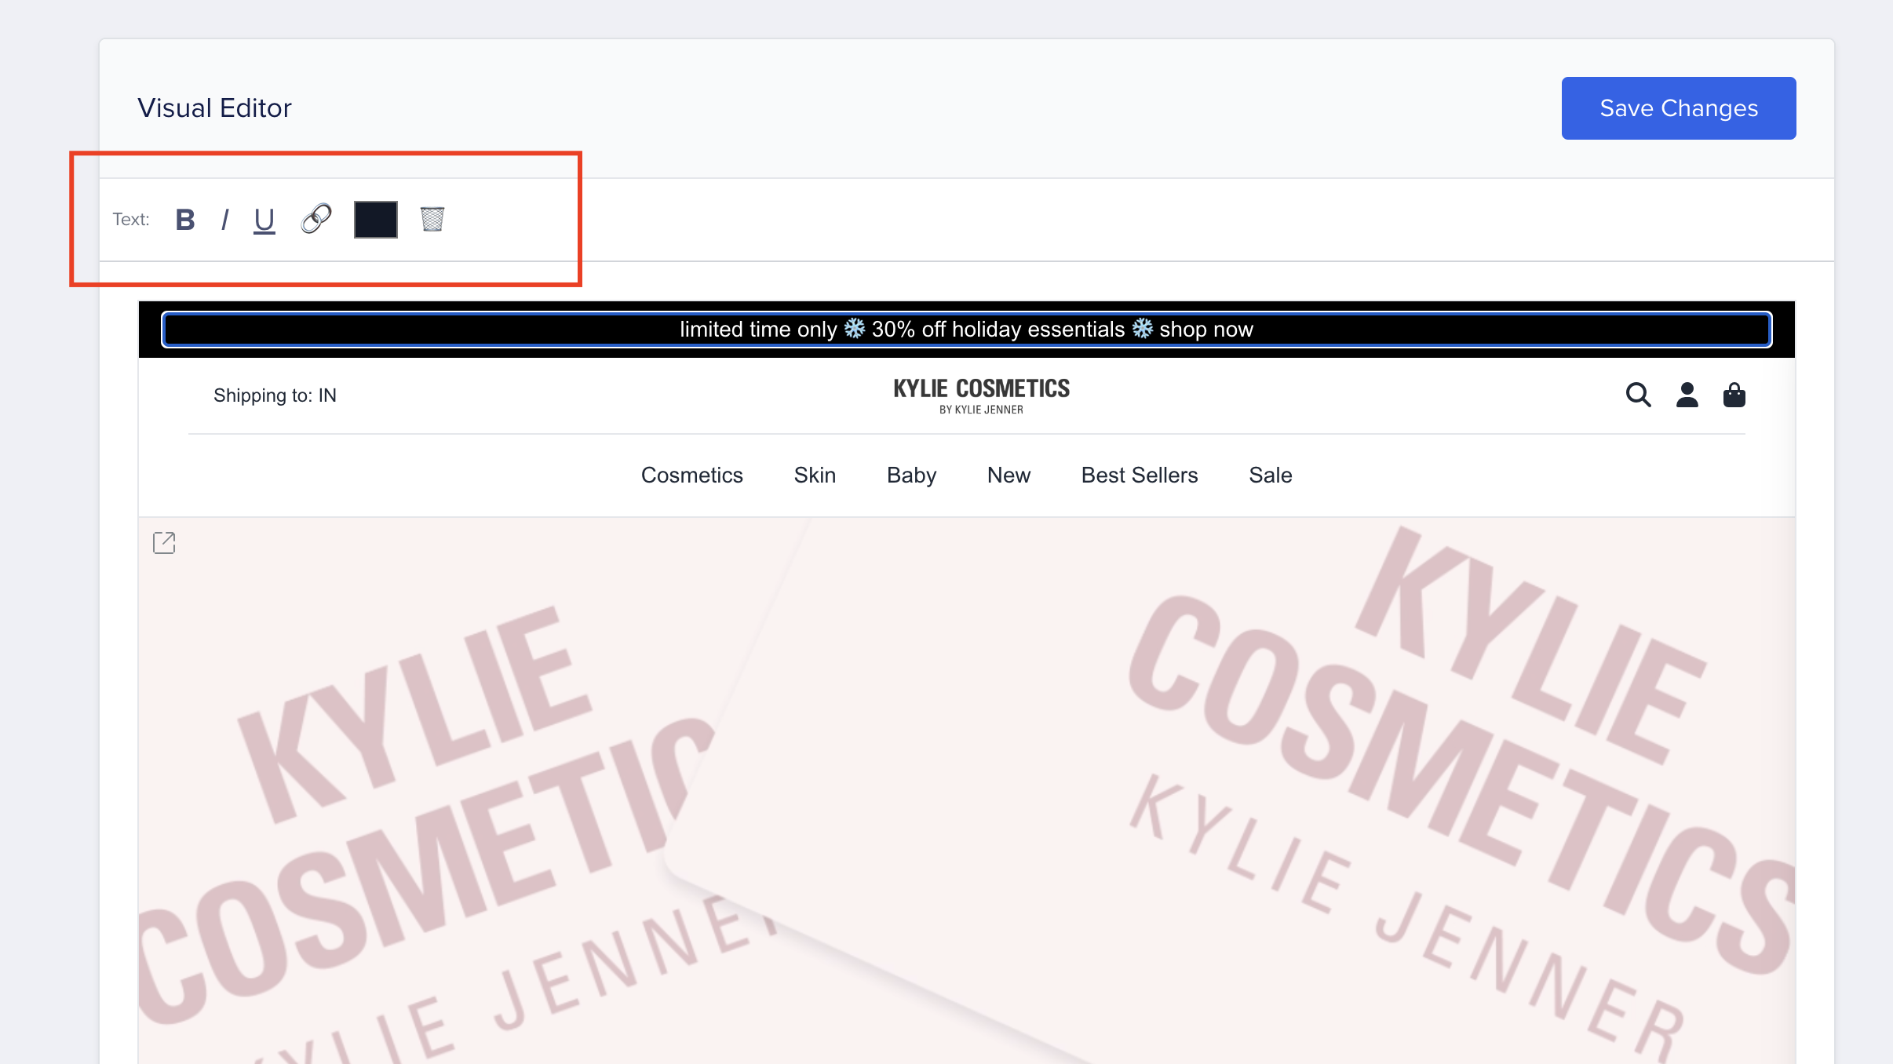
Task: Open the Best Sellers navigation item
Action: tap(1140, 476)
